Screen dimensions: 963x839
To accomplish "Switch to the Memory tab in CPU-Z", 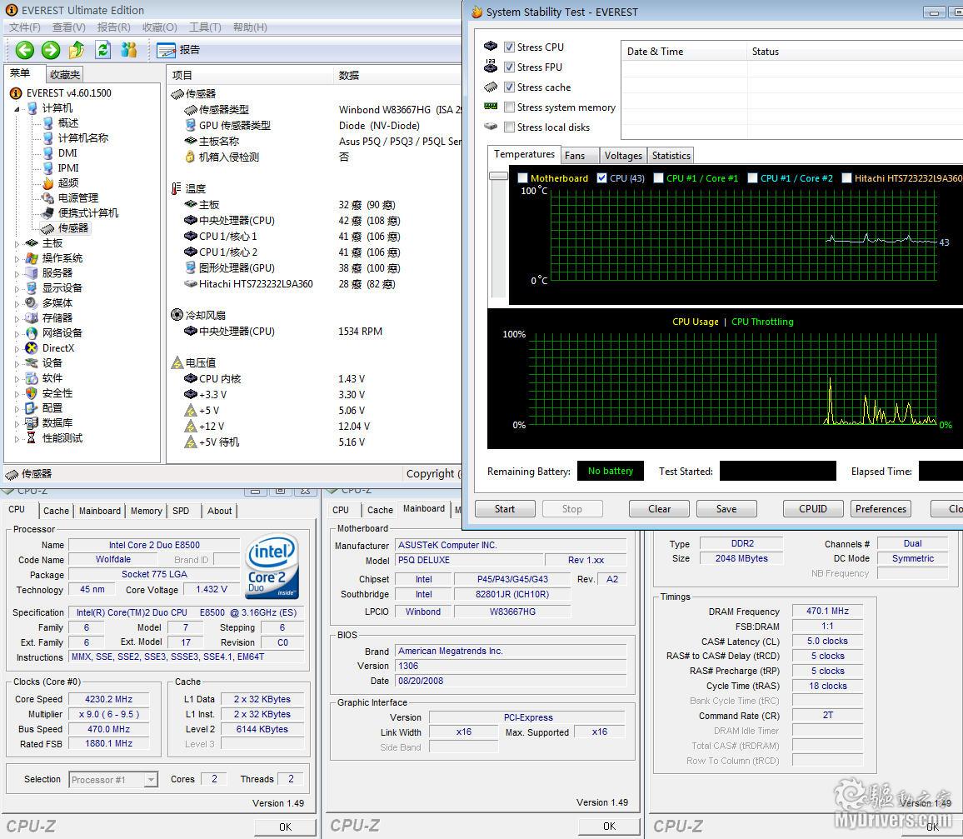I will (x=146, y=511).
